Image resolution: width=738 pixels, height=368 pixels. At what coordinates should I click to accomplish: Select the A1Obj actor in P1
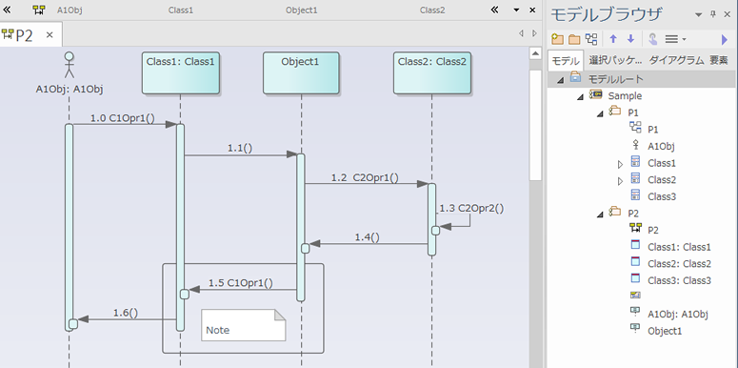coord(661,146)
